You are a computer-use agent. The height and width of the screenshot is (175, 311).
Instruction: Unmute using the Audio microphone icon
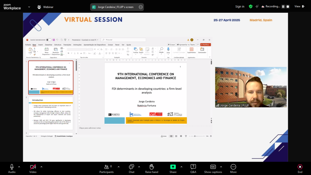click(x=12, y=167)
